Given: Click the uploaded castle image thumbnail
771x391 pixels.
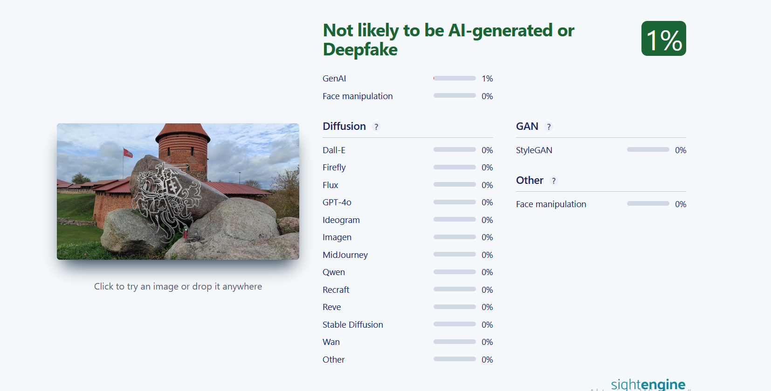Looking at the screenshot, I should pyautogui.click(x=178, y=191).
